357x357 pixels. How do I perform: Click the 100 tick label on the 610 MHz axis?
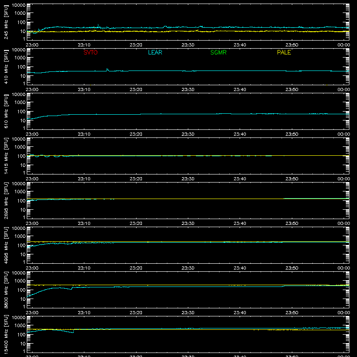[21, 112]
